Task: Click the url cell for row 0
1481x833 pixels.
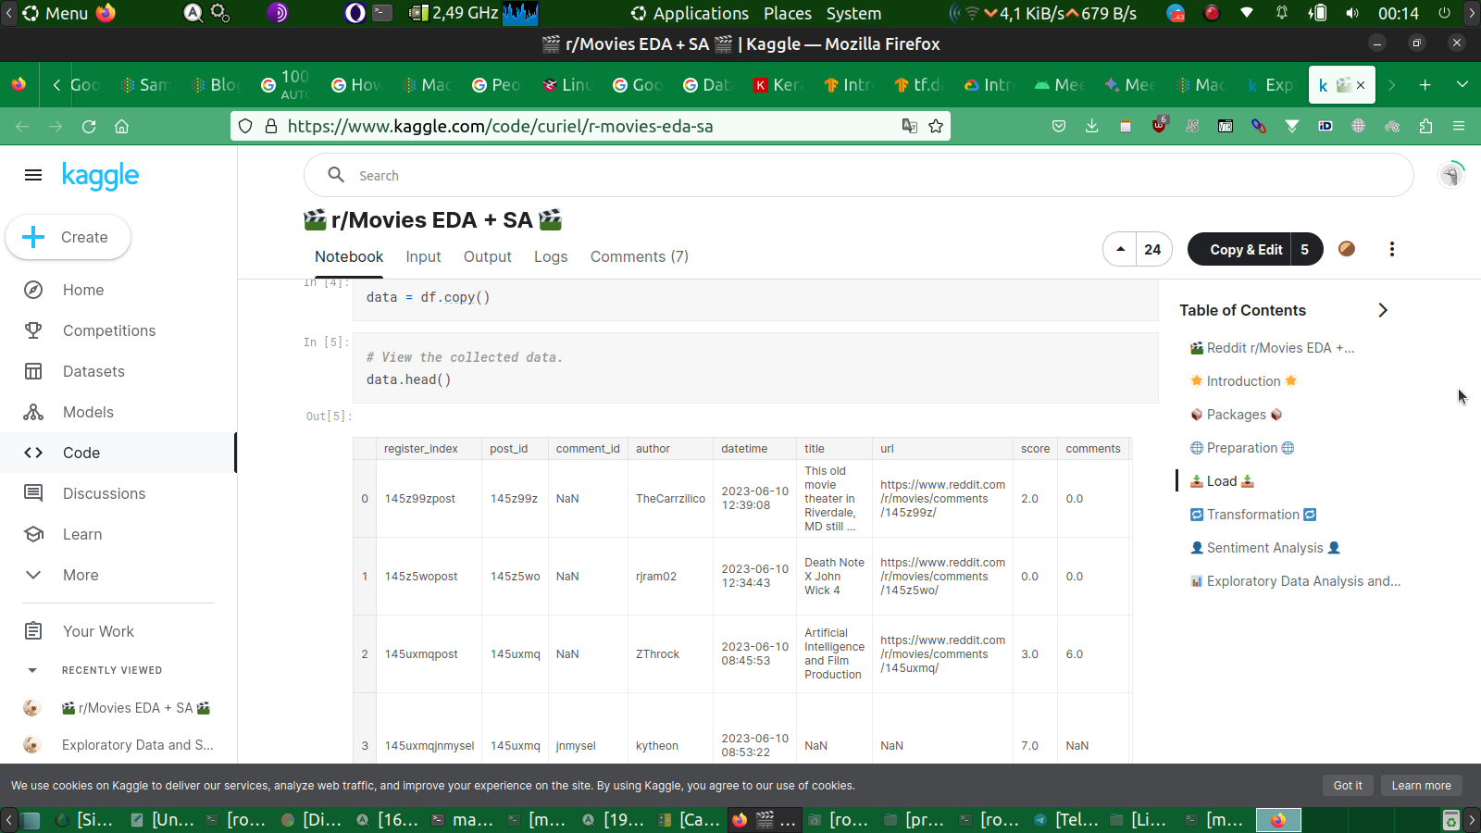Action: coord(942,499)
